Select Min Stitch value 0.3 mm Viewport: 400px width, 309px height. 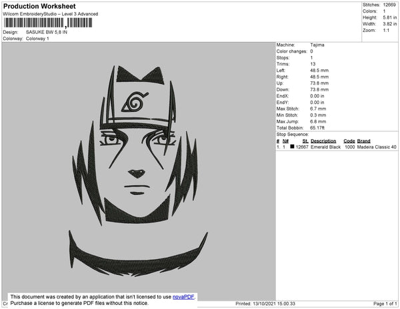point(318,115)
